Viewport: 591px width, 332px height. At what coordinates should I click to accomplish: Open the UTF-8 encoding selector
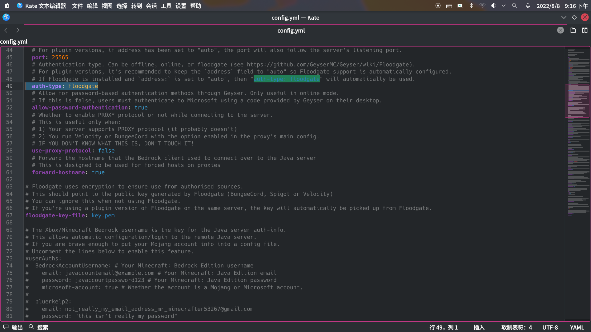(x=550, y=327)
